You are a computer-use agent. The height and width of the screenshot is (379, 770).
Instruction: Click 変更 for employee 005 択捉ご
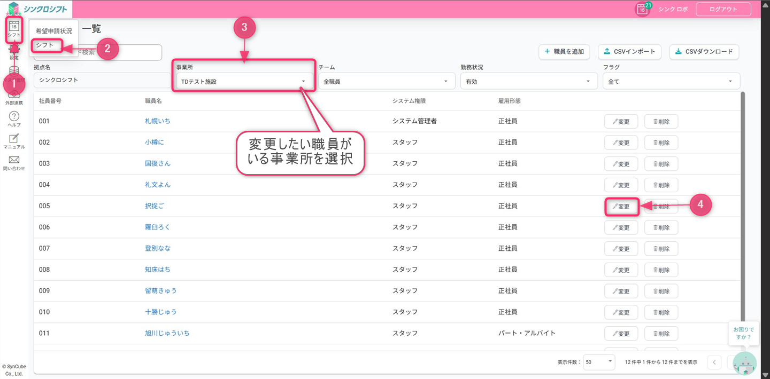pos(621,206)
